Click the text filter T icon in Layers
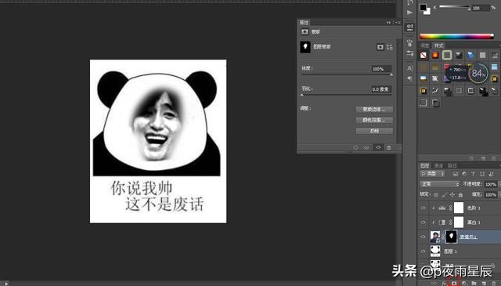 [x=473, y=174]
